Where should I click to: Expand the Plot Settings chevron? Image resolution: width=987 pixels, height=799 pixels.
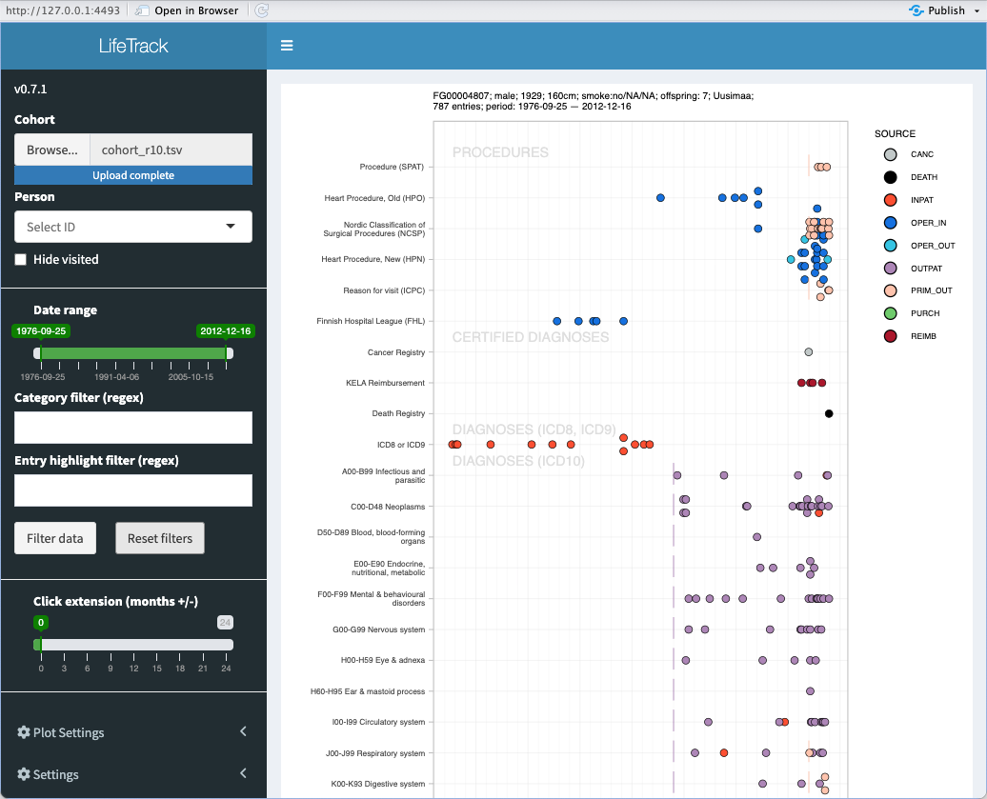[243, 731]
